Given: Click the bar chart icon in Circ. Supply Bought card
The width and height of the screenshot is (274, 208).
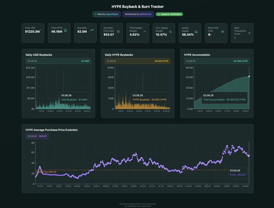Looking at the screenshot, I should click(x=170, y=31).
